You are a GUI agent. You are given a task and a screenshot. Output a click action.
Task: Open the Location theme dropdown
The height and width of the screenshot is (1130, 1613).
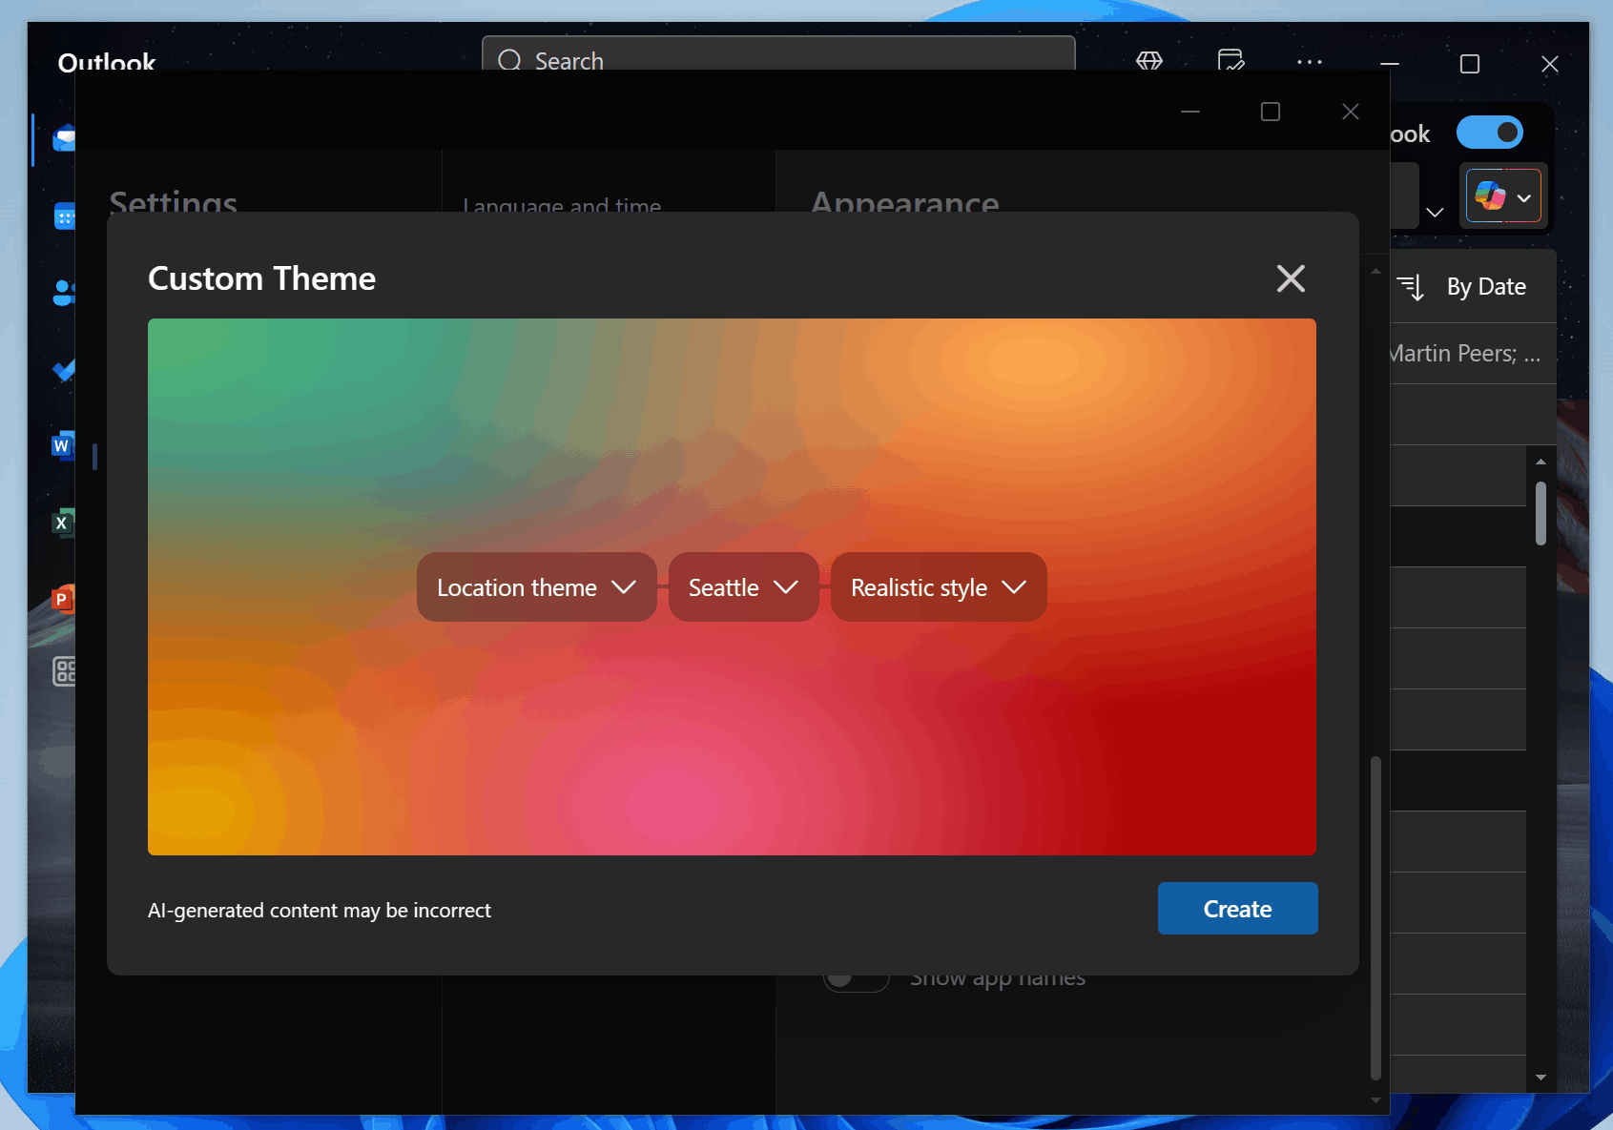[536, 587]
